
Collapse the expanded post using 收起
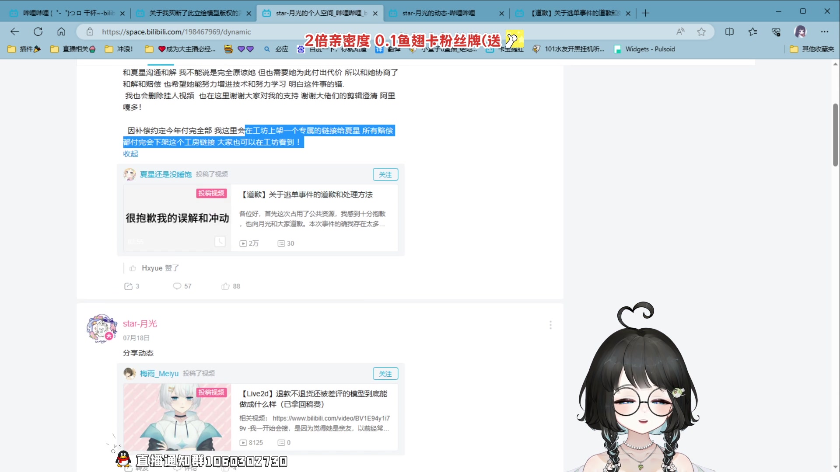(130, 153)
